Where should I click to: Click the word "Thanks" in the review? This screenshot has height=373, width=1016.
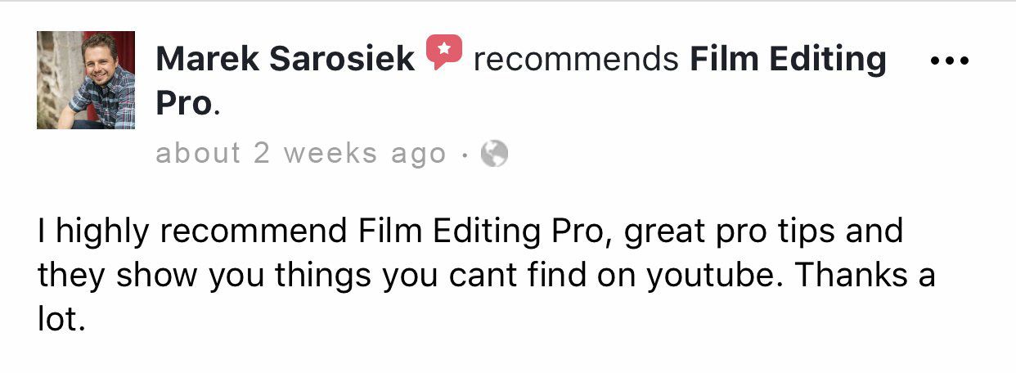click(851, 276)
